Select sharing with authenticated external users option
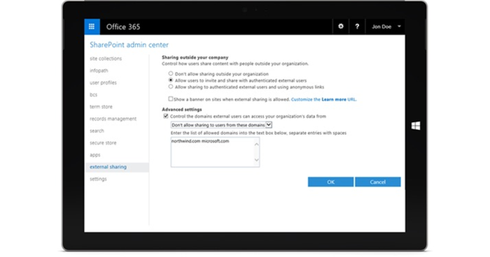The image size is (490, 257). click(171, 80)
